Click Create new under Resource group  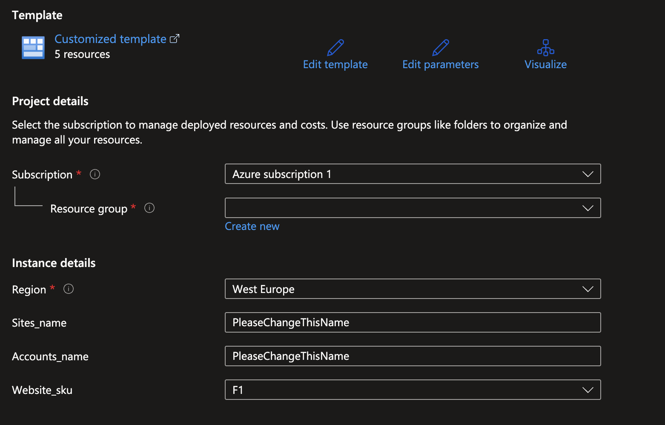pos(252,226)
